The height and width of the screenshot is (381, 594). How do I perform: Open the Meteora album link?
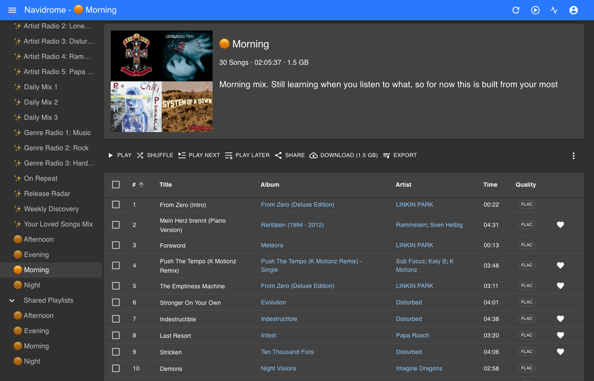[272, 245]
